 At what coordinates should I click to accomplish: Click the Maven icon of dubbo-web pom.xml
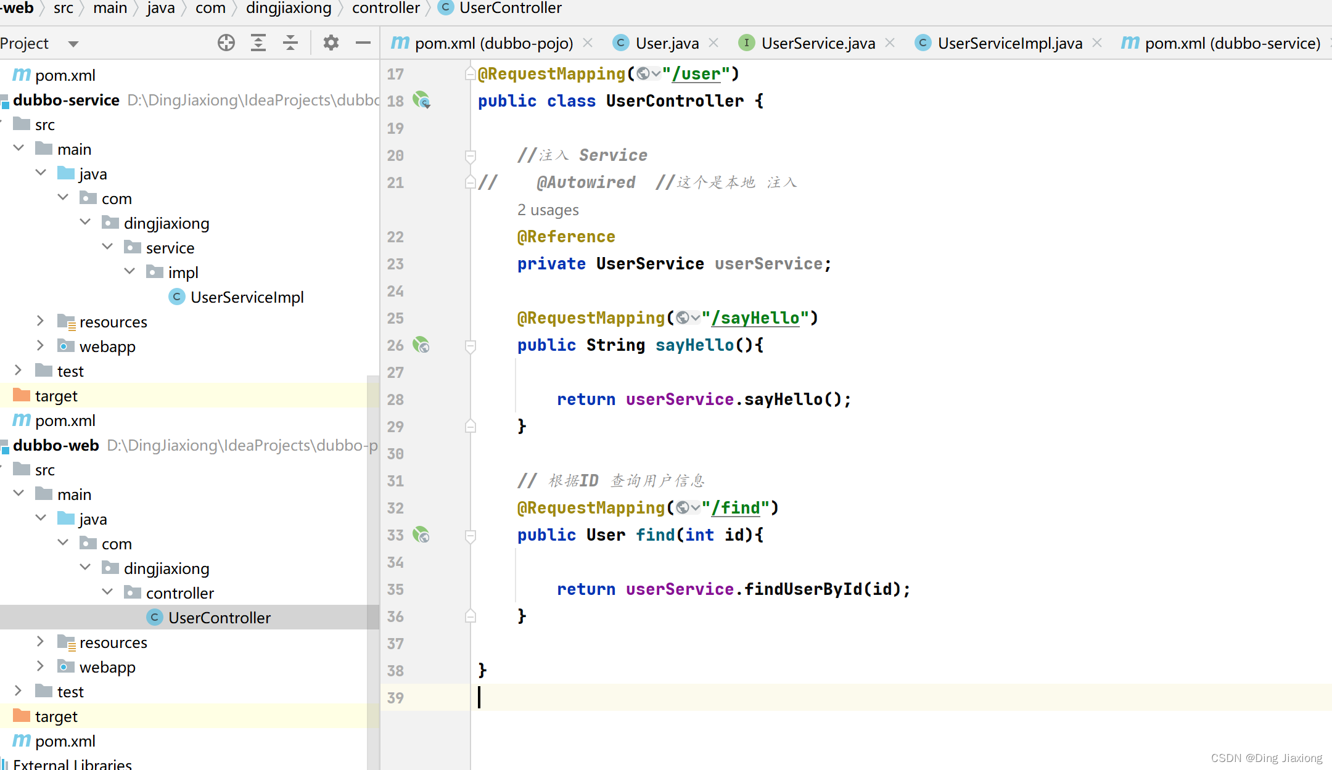click(22, 740)
